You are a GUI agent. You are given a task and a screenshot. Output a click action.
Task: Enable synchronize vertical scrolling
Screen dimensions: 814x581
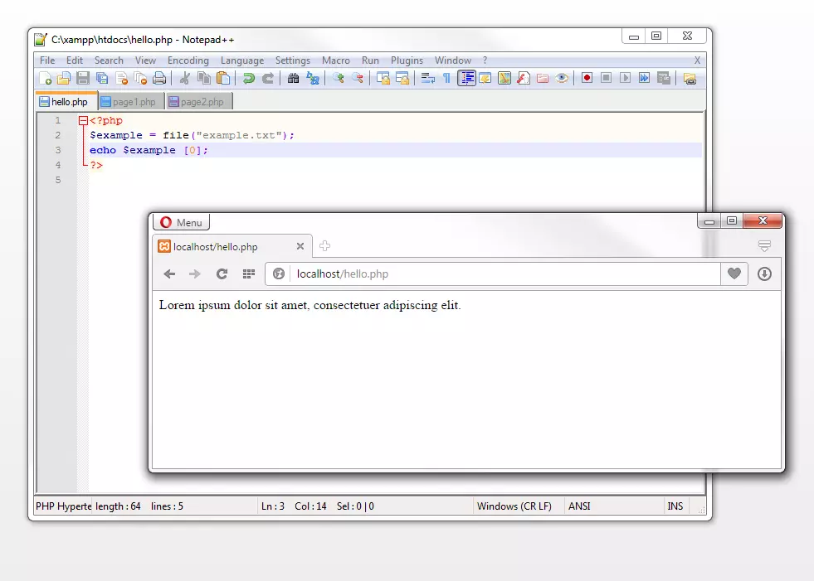(384, 78)
